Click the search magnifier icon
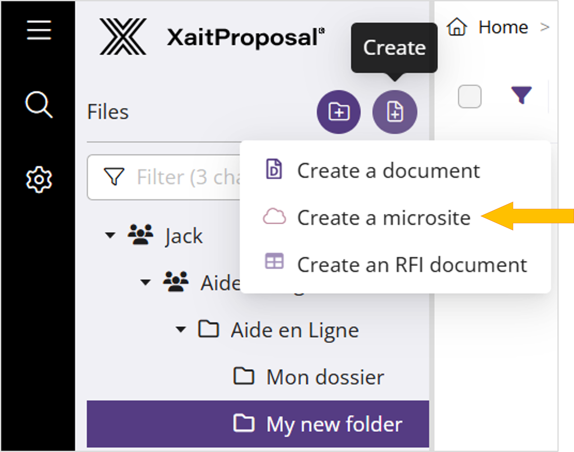 pos(39,105)
